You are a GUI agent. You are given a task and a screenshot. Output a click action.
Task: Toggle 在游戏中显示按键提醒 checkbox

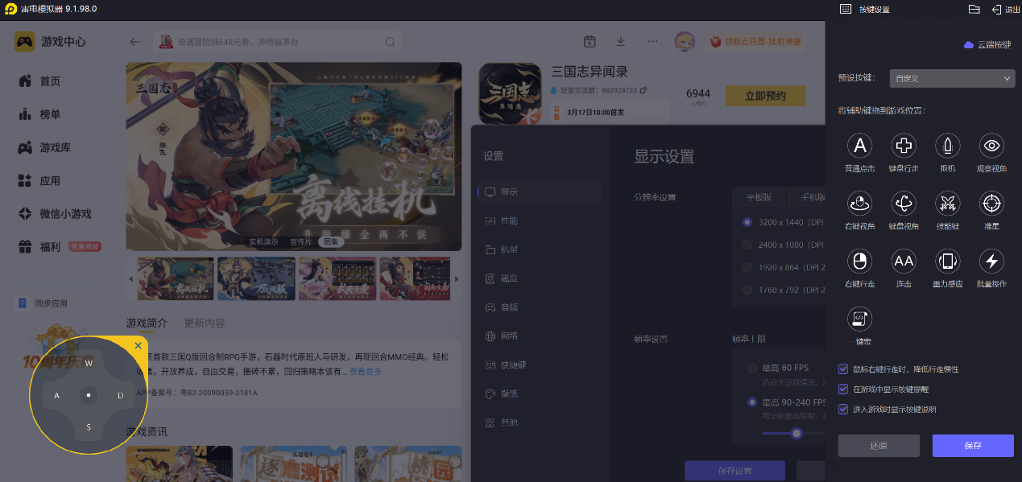[843, 389]
